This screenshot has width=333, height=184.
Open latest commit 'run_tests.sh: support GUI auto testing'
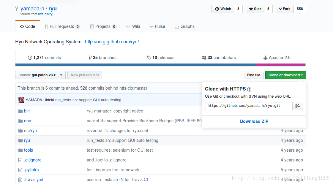click(88, 100)
